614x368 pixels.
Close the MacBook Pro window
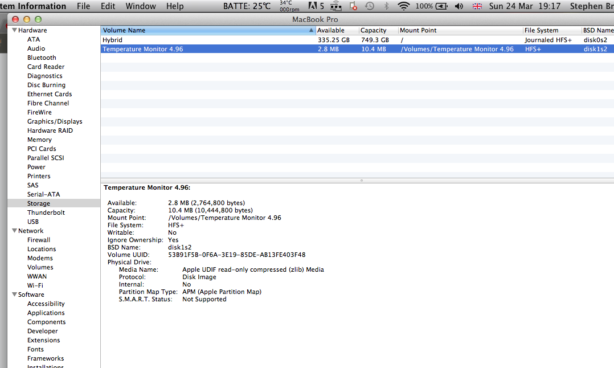point(15,19)
